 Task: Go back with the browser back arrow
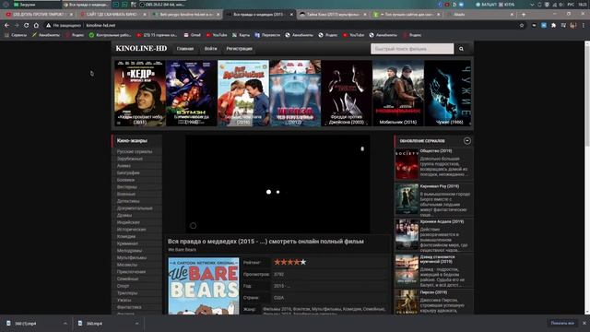point(6,25)
